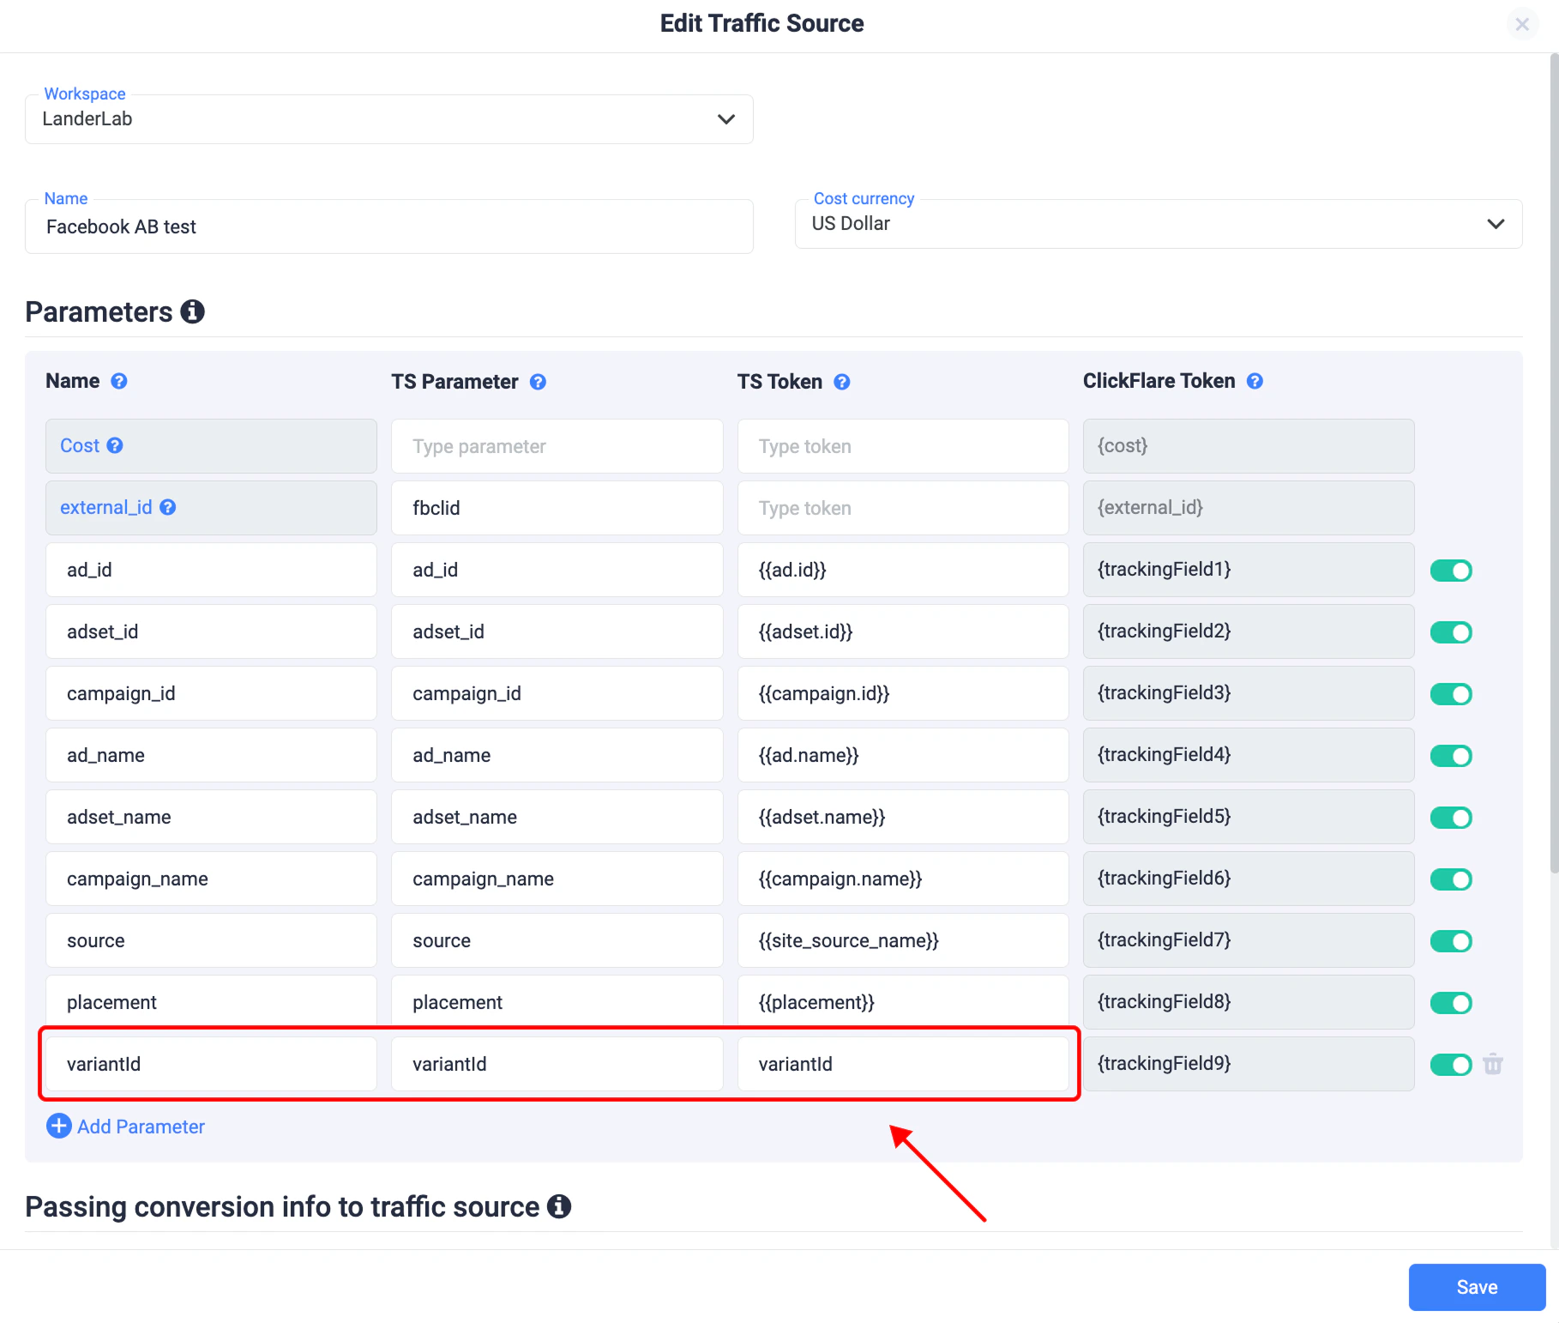
Task: Toggle the trackingField9 switch for variantId
Action: click(1451, 1065)
